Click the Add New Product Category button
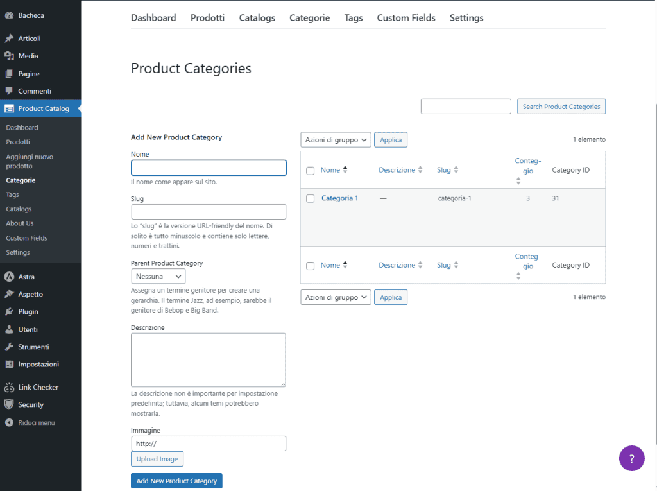The width and height of the screenshot is (657, 491). coord(176,480)
